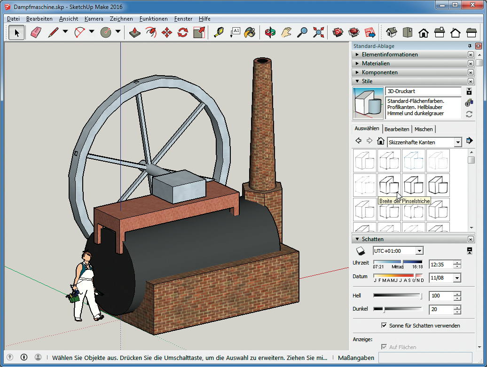Open the UTC+01:00 time zone dropdown
The image size is (487, 367).
(419, 251)
